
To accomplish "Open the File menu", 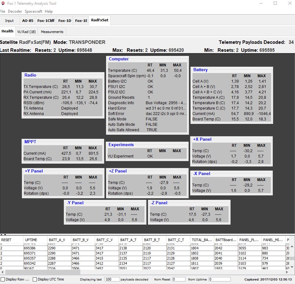I will tap(3, 11).
